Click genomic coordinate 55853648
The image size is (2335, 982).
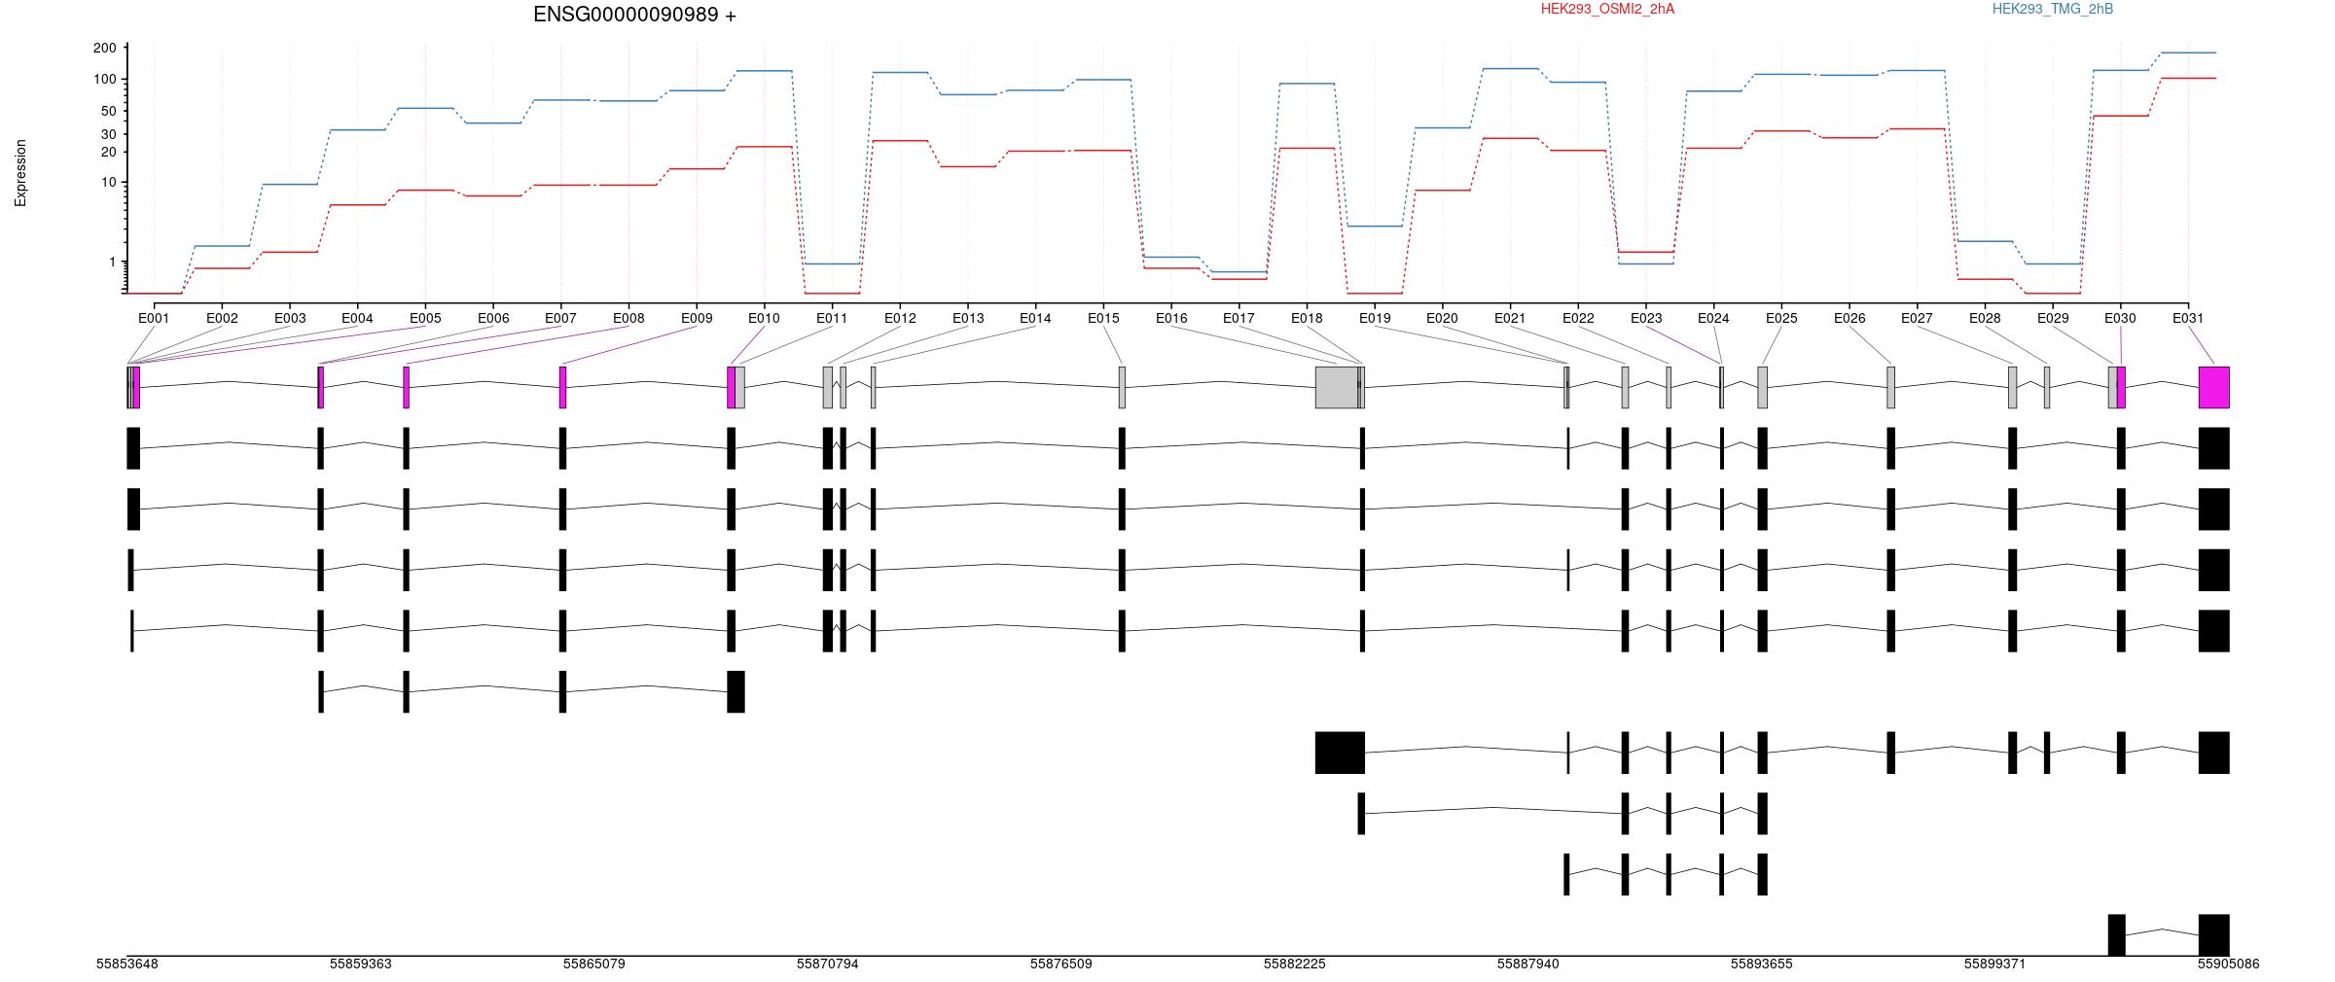pos(127,964)
